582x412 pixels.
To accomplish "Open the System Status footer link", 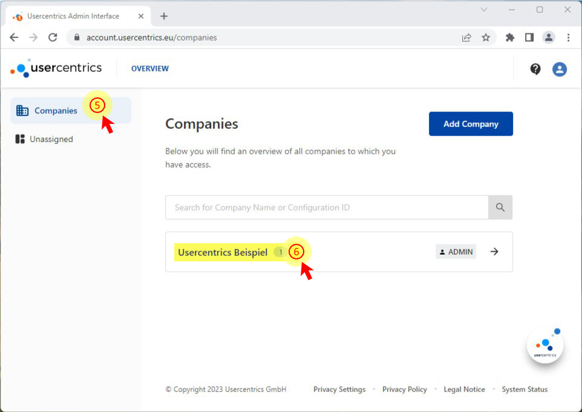I will pyautogui.click(x=525, y=390).
